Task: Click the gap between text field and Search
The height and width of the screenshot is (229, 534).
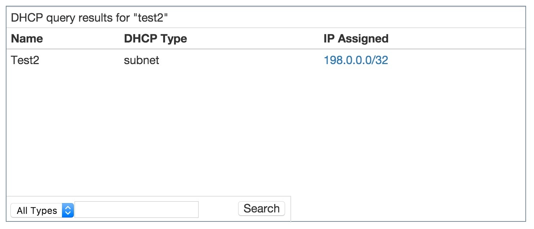Action: click(x=218, y=210)
